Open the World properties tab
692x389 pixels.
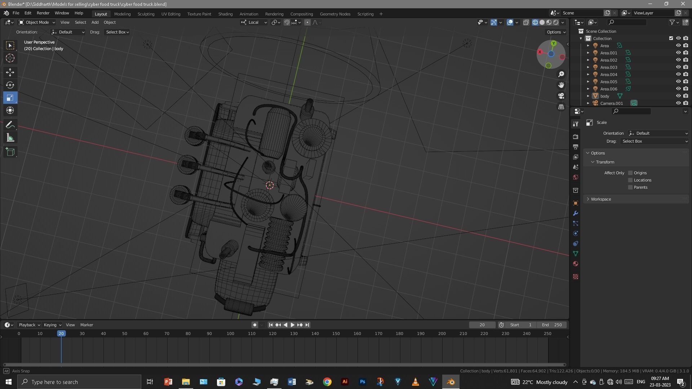[576, 177]
